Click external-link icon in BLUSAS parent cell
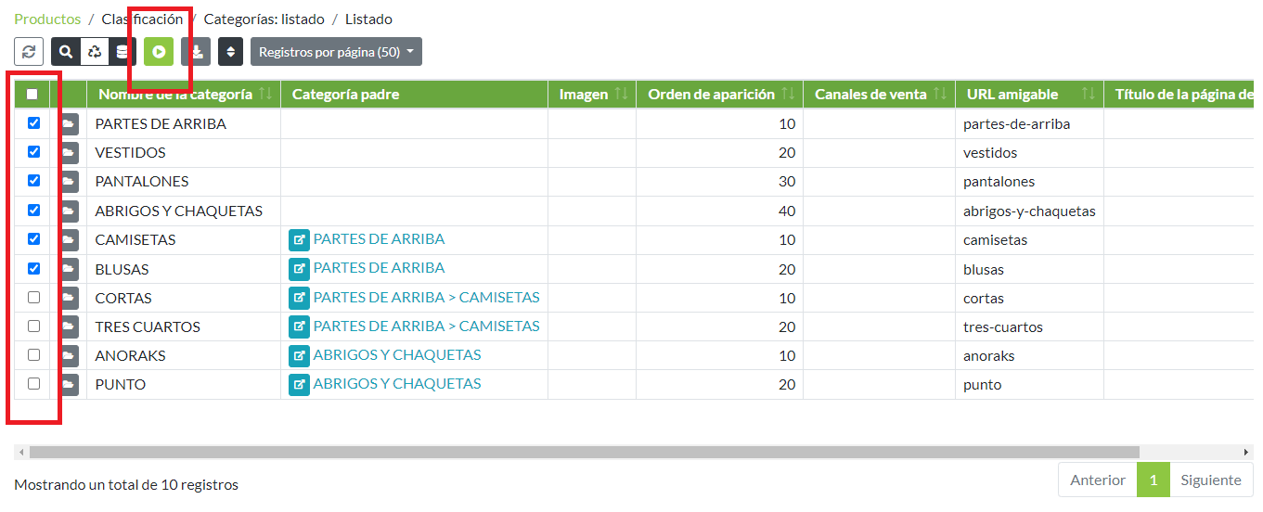 [x=299, y=269]
